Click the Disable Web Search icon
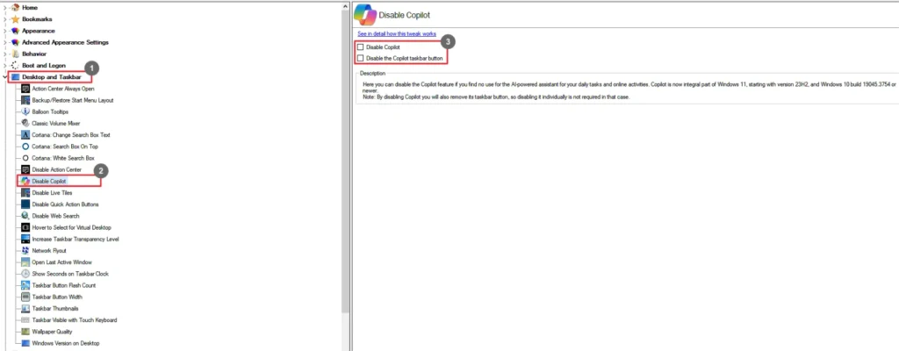The image size is (899, 351). point(25,216)
